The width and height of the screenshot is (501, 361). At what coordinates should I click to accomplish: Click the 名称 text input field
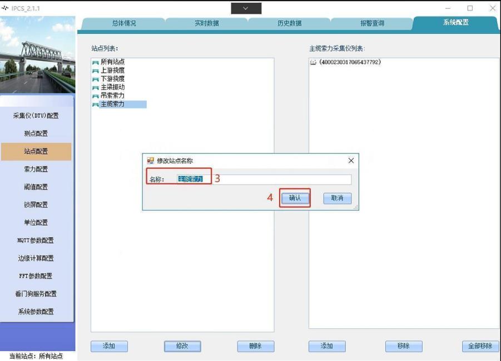coord(264,179)
